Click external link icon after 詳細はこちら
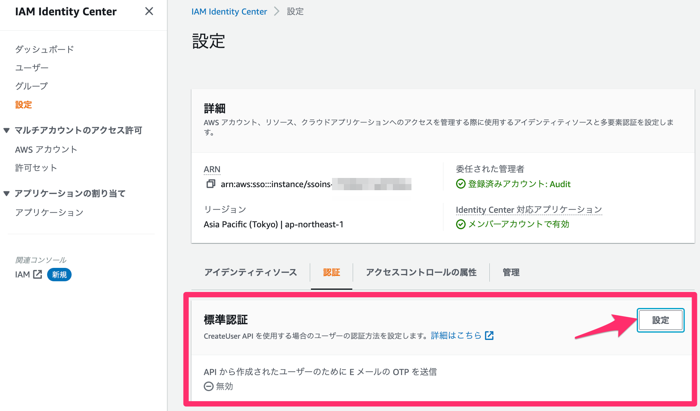The height and width of the screenshot is (411, 700). click(x=489, y=336)
